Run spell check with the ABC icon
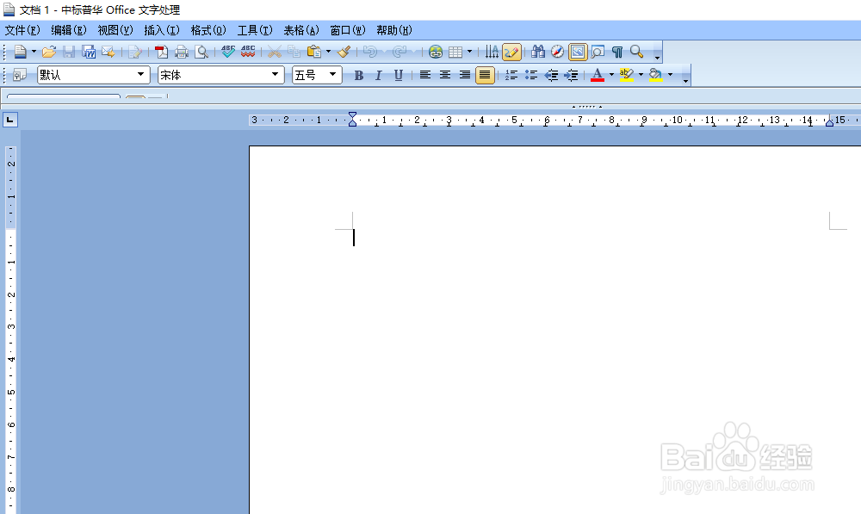 point(228,51)
